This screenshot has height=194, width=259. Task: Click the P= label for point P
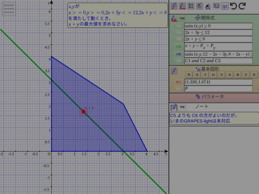pyautogui.click(x=179, y=82)
